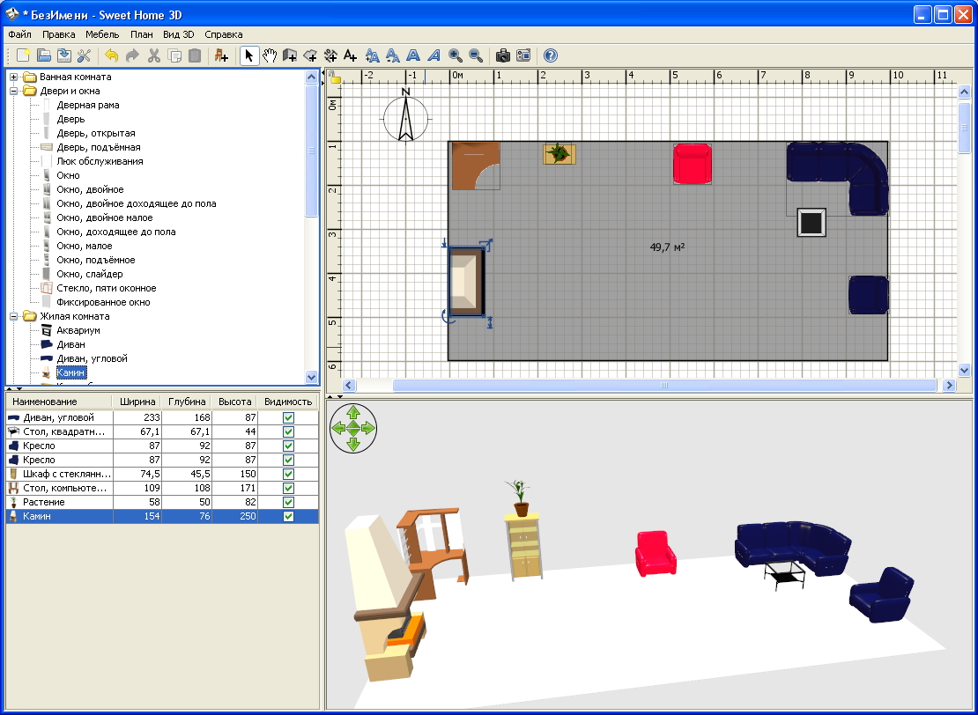Toggle bold text style icon

(x=413, y=55)
